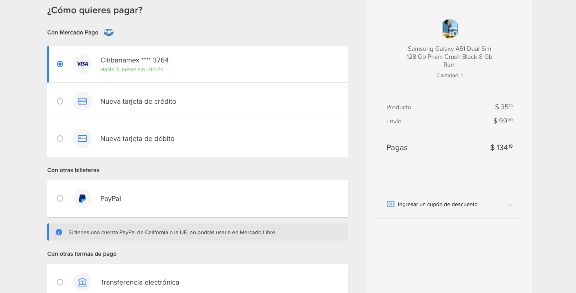Expand the discount coupon chevron

pos(510,205)
